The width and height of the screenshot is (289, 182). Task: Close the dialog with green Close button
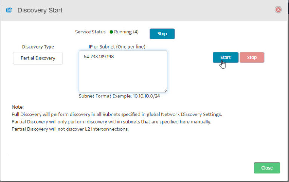pos(267,168)
